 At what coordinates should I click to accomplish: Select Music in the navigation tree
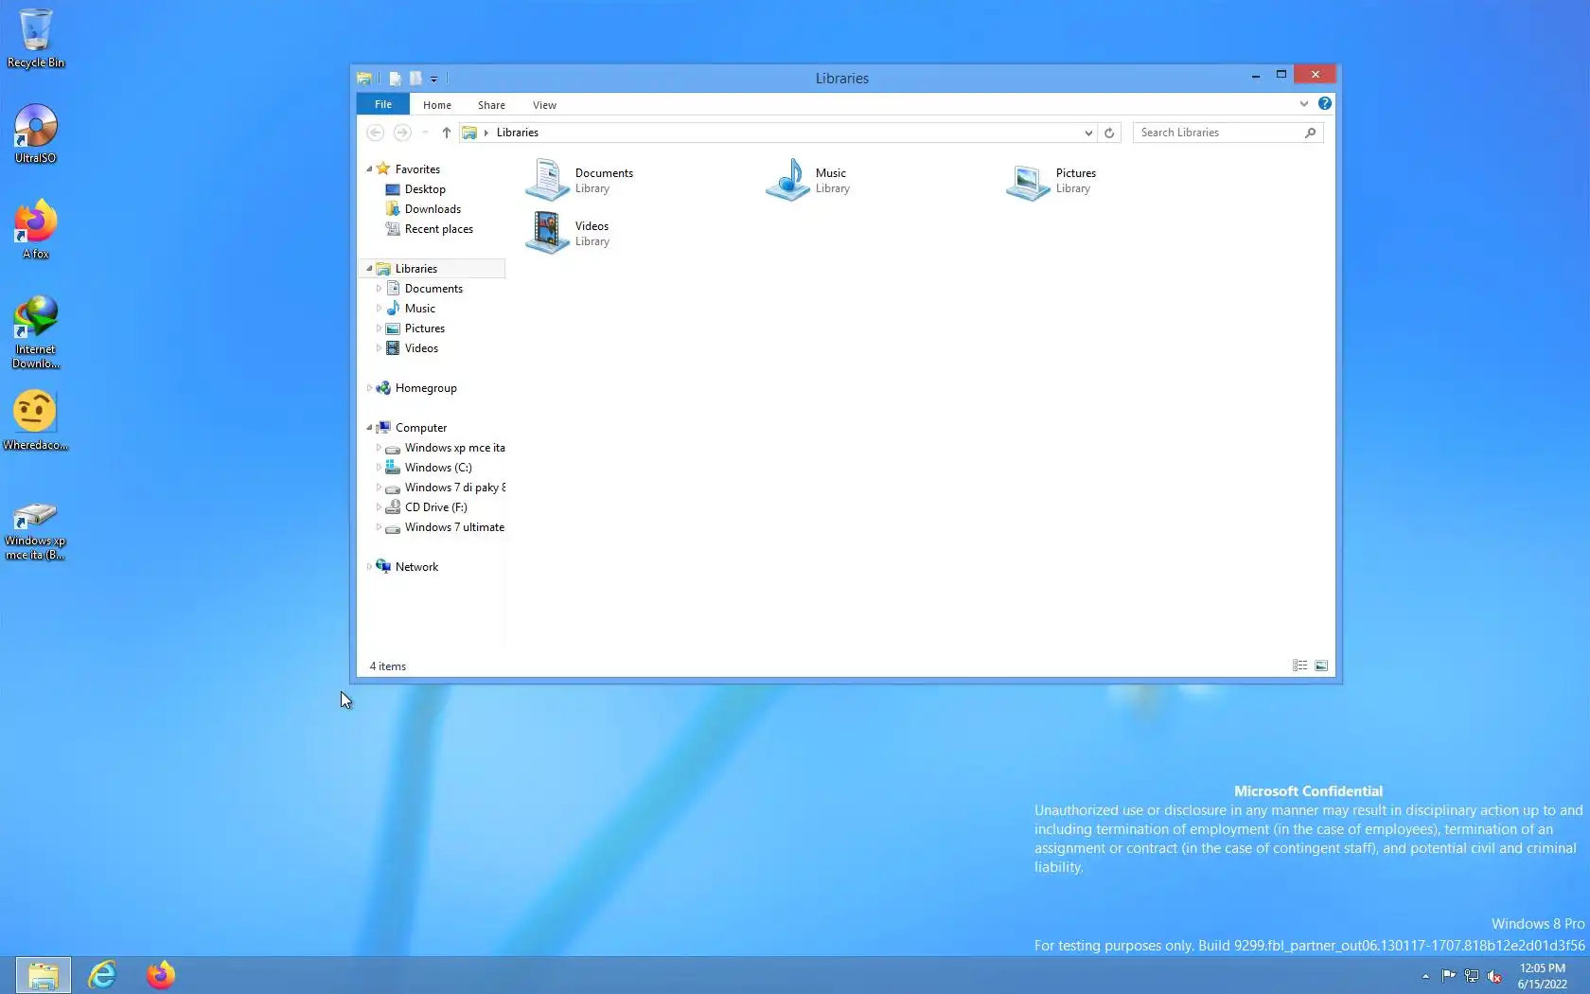(419, 309)
